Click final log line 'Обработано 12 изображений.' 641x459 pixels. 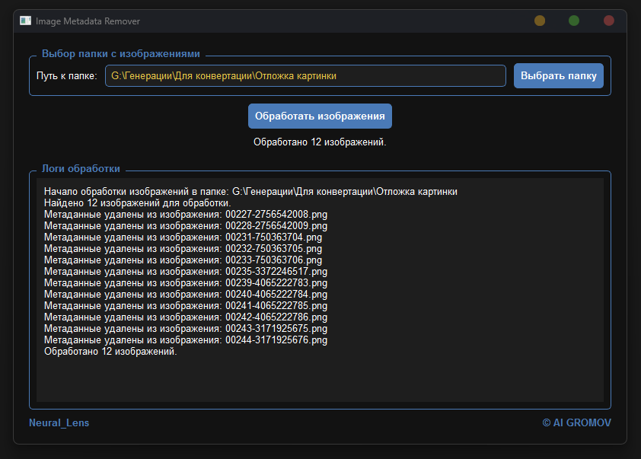[x=110, y=352]
